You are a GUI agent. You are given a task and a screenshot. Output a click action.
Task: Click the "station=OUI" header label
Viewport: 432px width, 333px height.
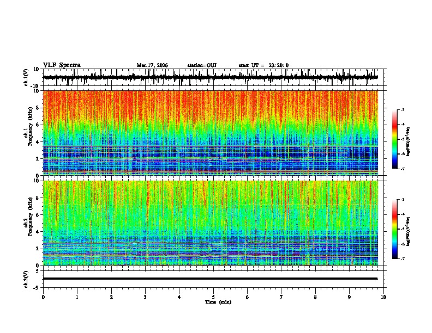tap(202, 65)
